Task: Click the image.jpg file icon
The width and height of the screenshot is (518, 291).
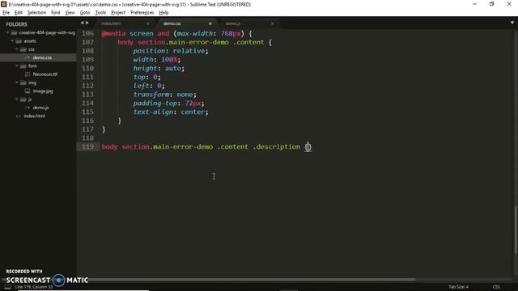Action: (28, 91)
